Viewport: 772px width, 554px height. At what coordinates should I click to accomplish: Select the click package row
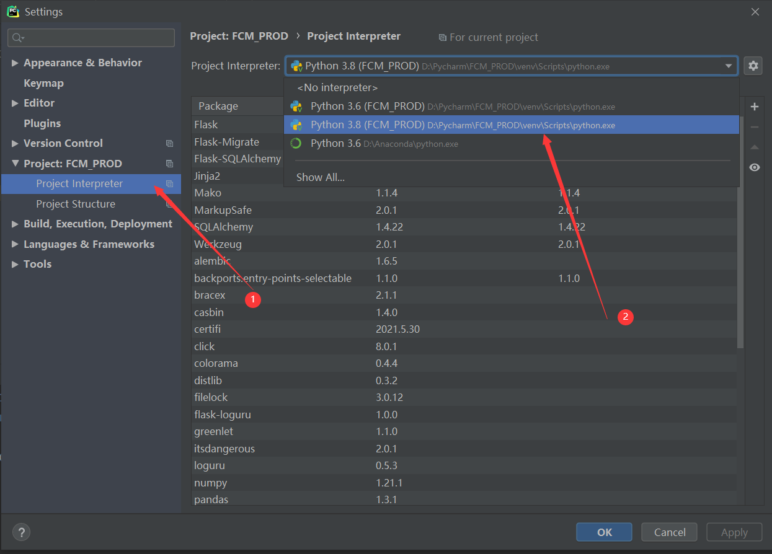pos(464,346)
